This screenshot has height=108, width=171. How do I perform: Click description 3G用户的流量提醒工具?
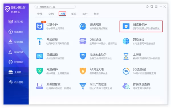coord(144,73)
